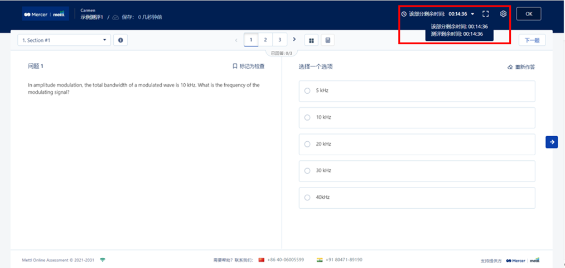Pick the 20 kHz radio button
This screenshot has height=268, width=565.
[307, 144]
